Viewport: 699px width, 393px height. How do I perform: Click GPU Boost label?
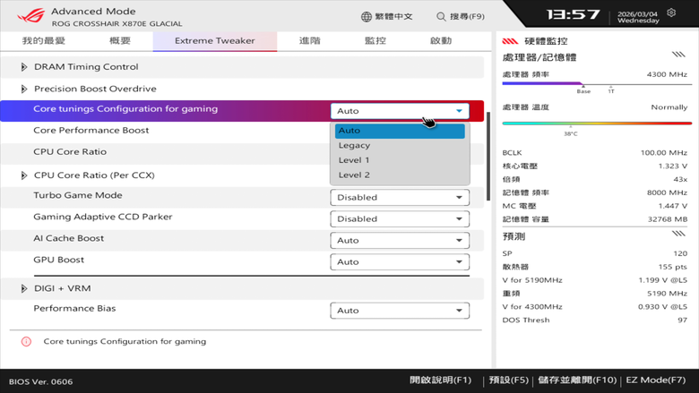click(59, 260)
